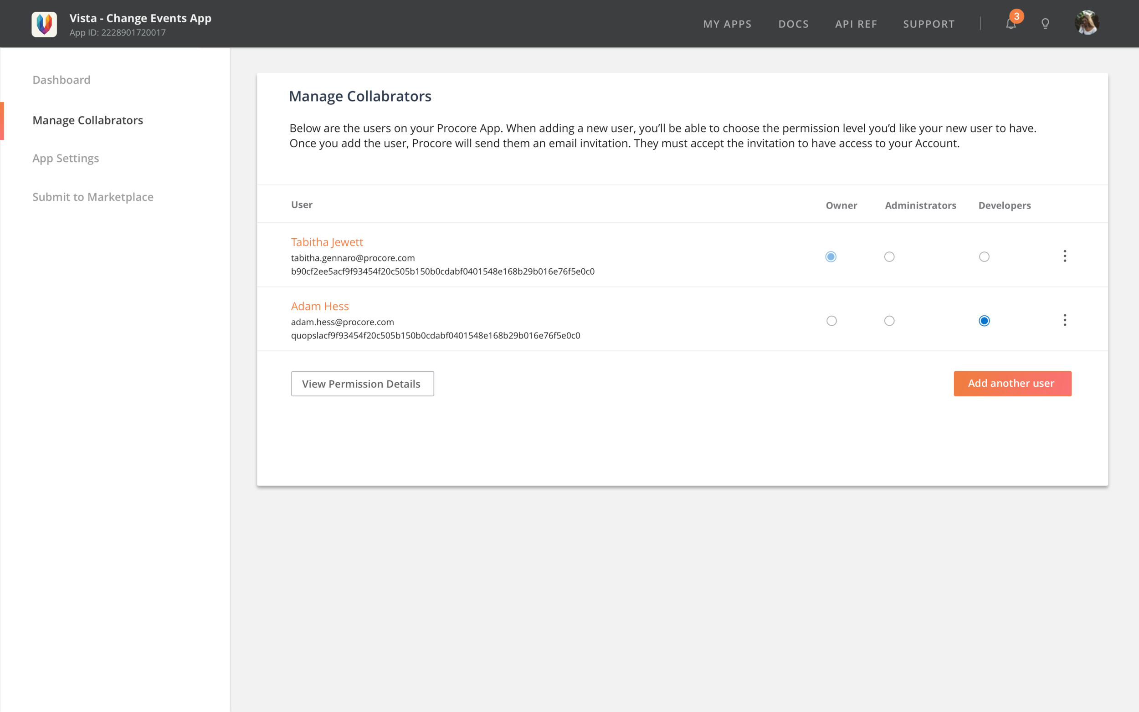Select Developers role for Tabitha Jewett
Image resolution: width=1139 pixels, height=712 pixels.
(984, 256)
